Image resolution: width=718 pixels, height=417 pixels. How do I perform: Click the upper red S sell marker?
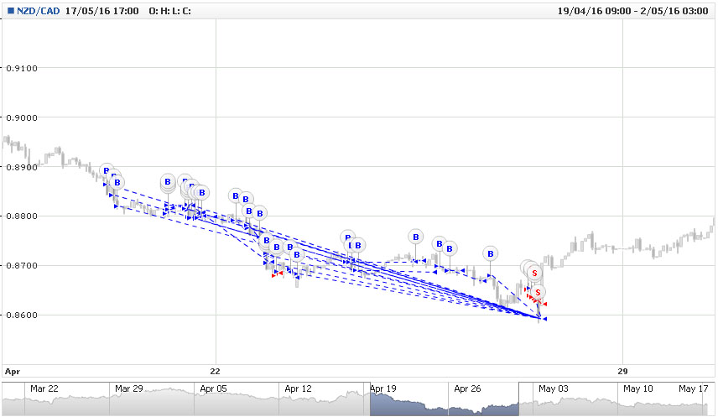click(533, 274)
